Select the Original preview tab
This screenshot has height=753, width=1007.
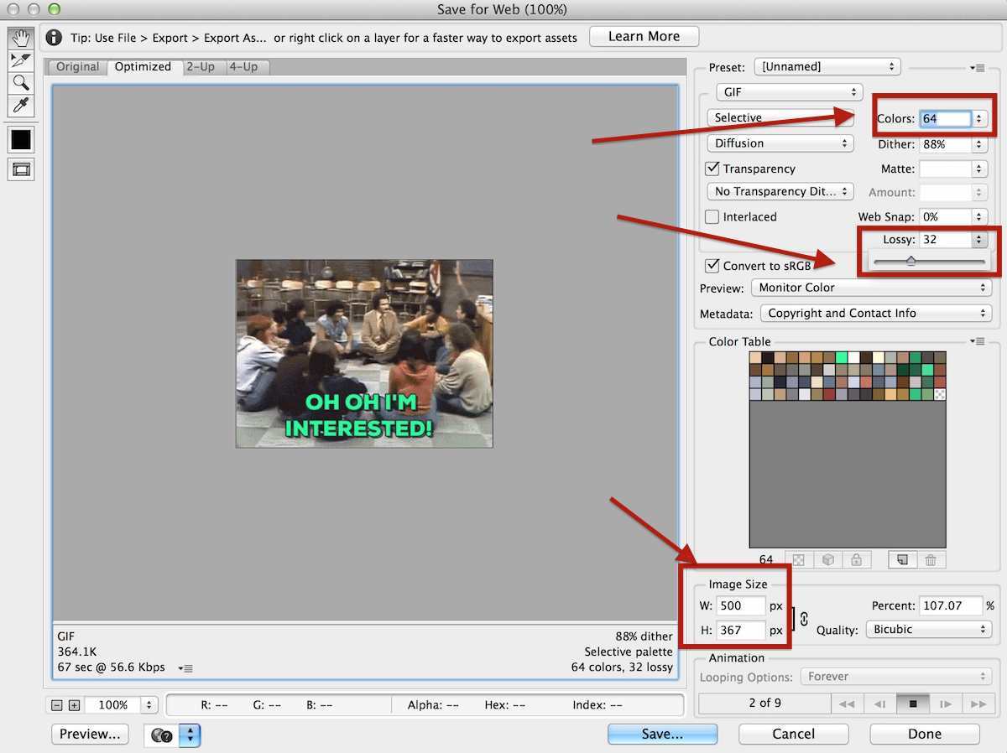point(76,66)
